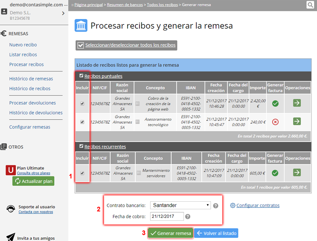Uncheck Incluir for Asesoramiento tecnológico receipt
The height and width of the screenshot is (241, 317).
point(82,122)
